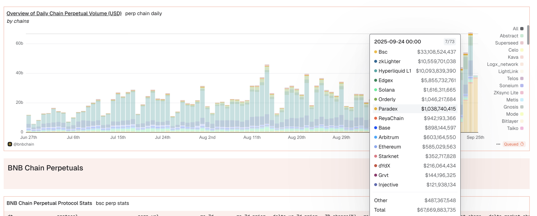The height and width of the screenshot is (216, 537).
Task: Click the Taiko pink legend marker
Action: coord(522,128)
